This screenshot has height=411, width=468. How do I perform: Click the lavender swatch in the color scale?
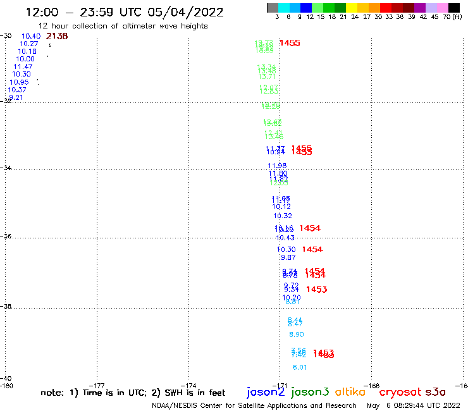tap(431, 8)
